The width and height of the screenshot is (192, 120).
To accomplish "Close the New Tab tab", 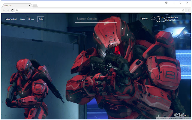I will (29, 5).
